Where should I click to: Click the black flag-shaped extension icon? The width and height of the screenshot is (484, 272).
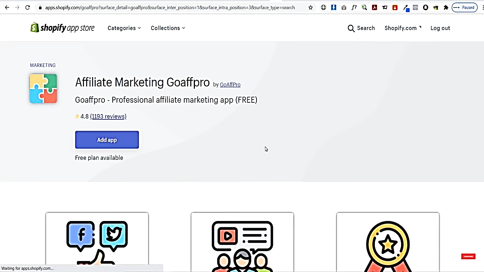tap(385, 7)
